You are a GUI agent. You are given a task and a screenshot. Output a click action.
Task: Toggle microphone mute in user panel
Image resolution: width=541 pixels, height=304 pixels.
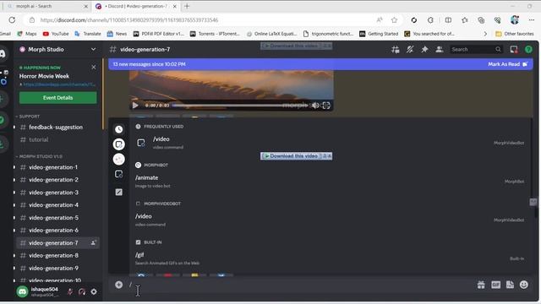[70, 291]
